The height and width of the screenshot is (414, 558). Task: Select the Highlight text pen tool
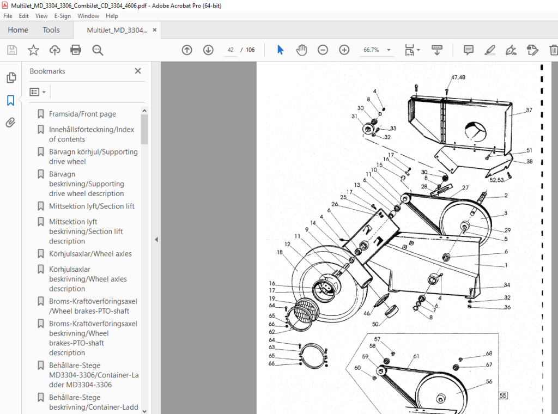(x=490, y=50)
